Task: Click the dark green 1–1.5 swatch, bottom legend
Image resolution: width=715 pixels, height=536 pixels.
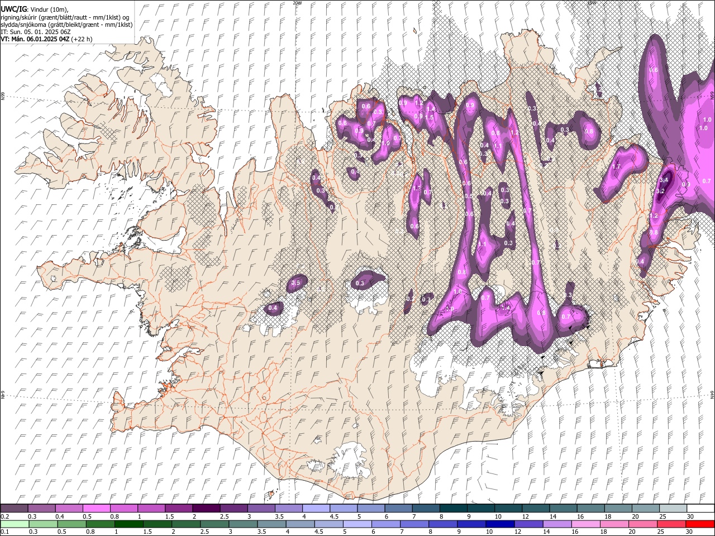Action: click(129, 524)
